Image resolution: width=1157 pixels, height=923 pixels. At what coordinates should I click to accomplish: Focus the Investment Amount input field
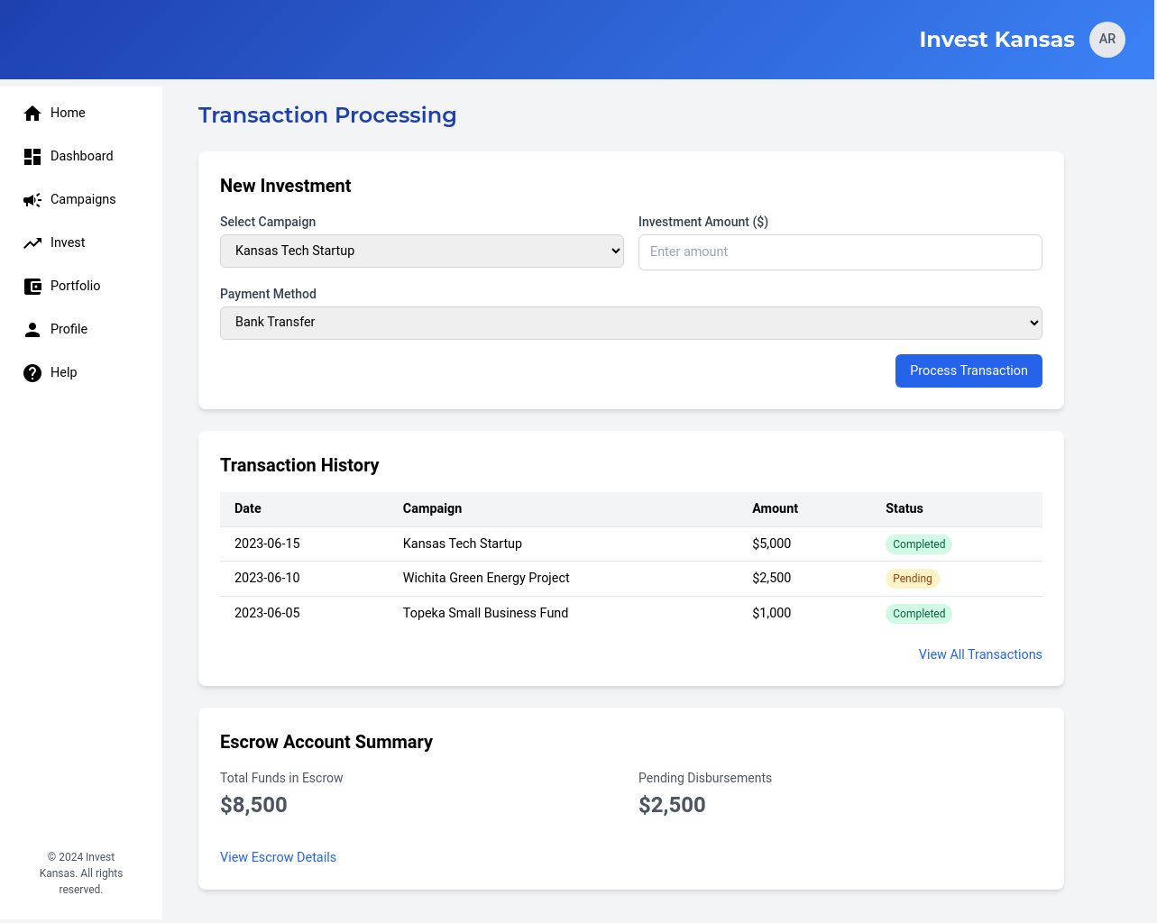click(840, 252)
